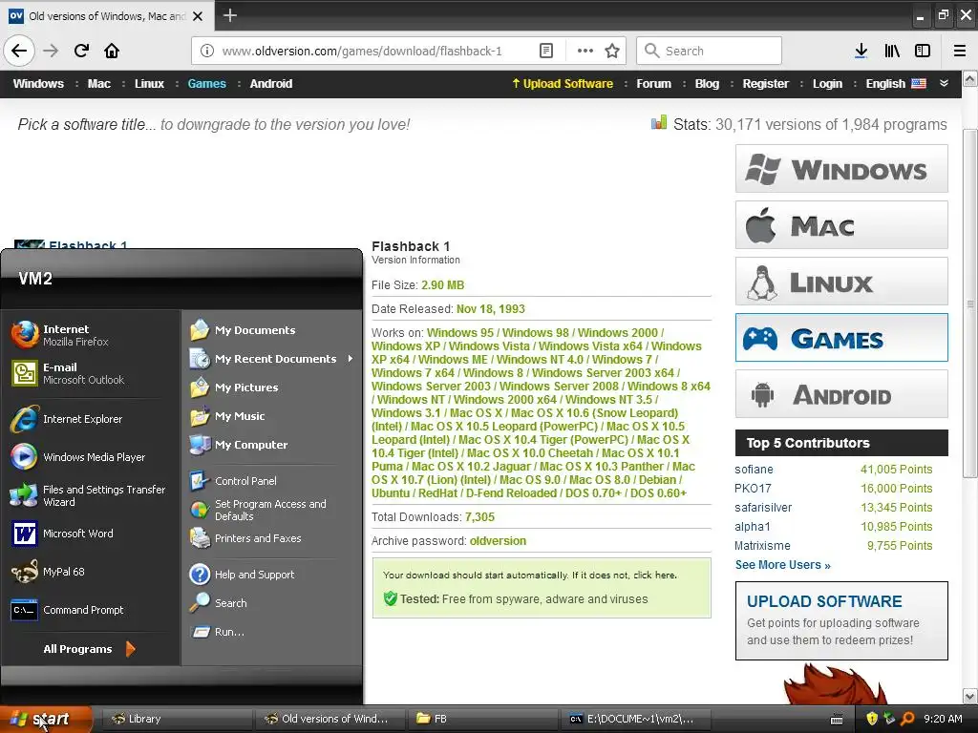Launch Mozilla Firefox from Start menu
Viewport: 978px width, 733px height.
click(91, 335)
